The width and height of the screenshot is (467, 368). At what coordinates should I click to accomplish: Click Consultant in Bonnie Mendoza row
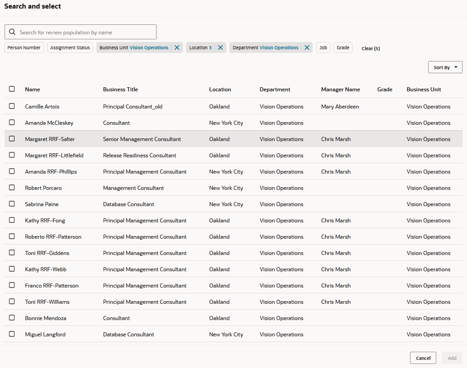point(116,318)
